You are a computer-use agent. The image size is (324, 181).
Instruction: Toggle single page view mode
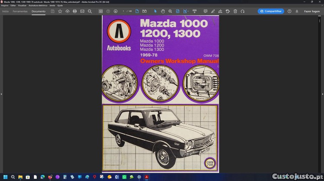click(137, 11)
